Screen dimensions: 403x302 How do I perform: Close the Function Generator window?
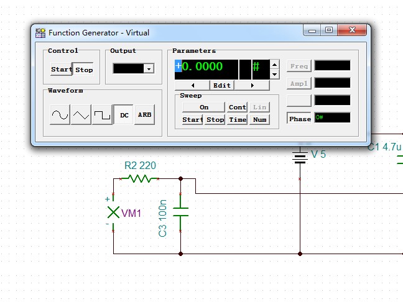tap(352, 30)
